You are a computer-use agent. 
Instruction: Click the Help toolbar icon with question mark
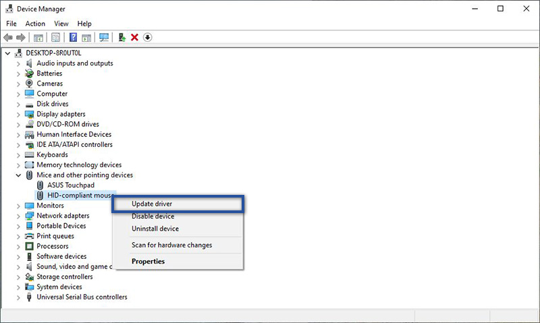point(73,37)
